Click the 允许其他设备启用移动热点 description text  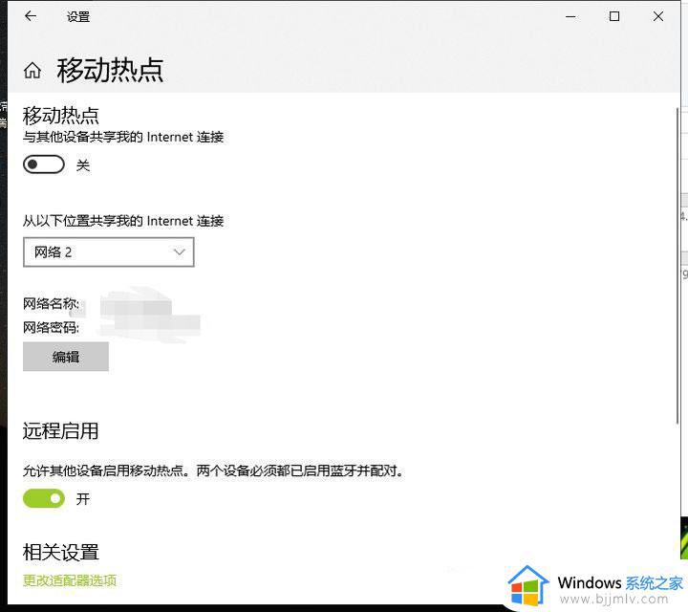click(213, 470)
